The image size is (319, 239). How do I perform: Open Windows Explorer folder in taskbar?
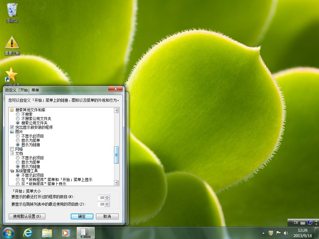click(x=47, y=233)
